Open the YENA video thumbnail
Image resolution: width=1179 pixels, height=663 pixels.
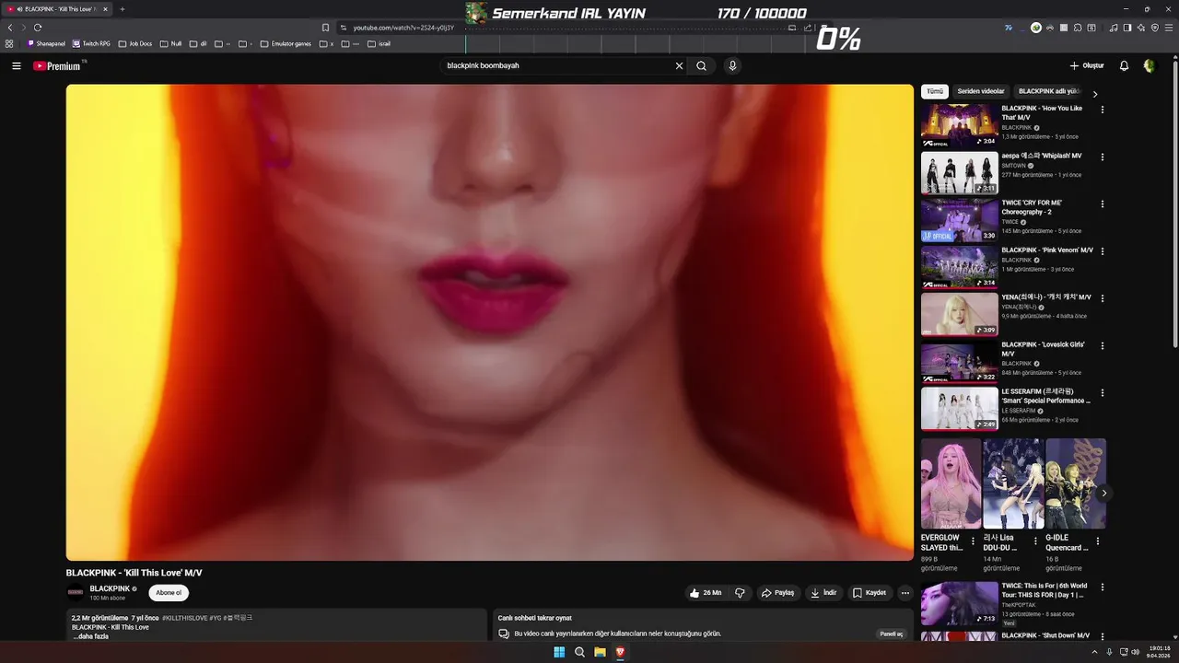pos(959,314)
